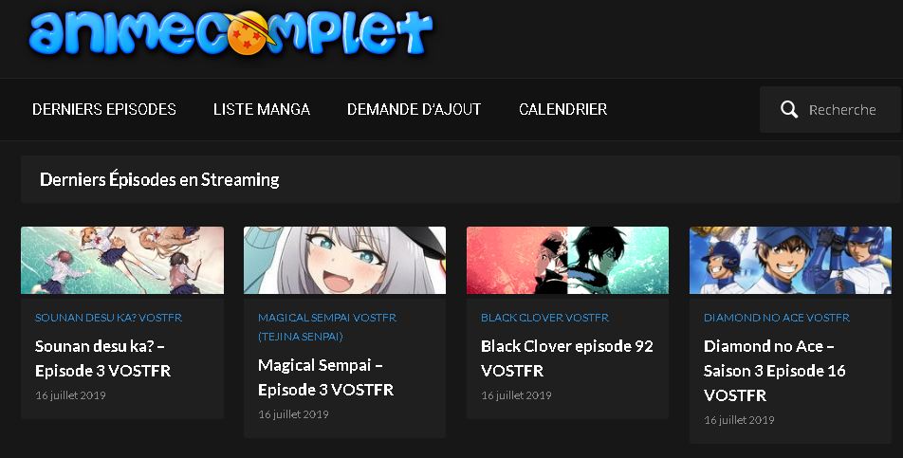Open Diamond no Ace Saison 3 Episode 16 title
The image size is (903, 458).
(x=775, y=371)
